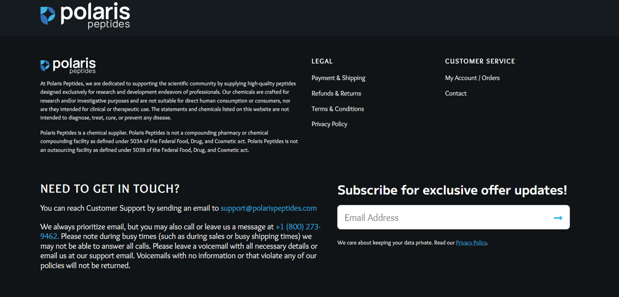
Task: Email support@polarispeptides.com via the blue link
Action: (268, 208)
